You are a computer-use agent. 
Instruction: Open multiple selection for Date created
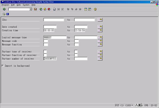tap(100, 27)
